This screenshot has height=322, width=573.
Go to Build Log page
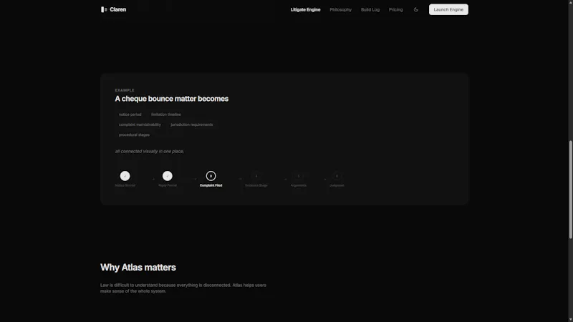click(370, 9)
